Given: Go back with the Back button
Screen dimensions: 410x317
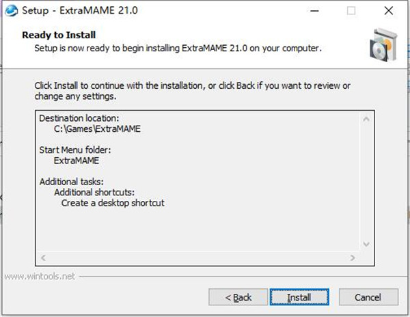Looking at the screenshot, I should (x=238, y=297).
